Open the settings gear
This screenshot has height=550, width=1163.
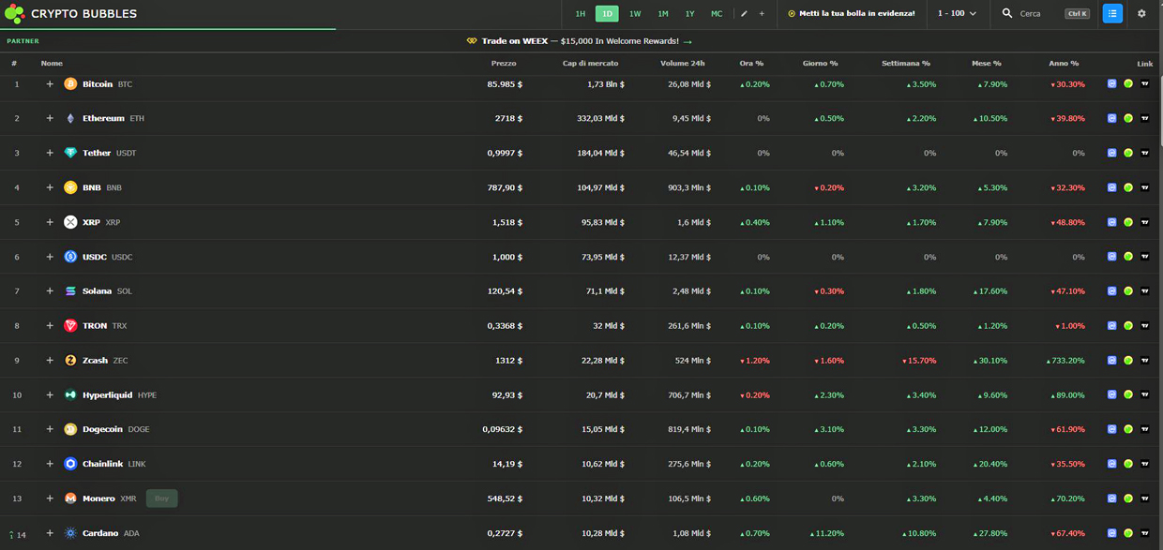click(x=1141, y=14)
